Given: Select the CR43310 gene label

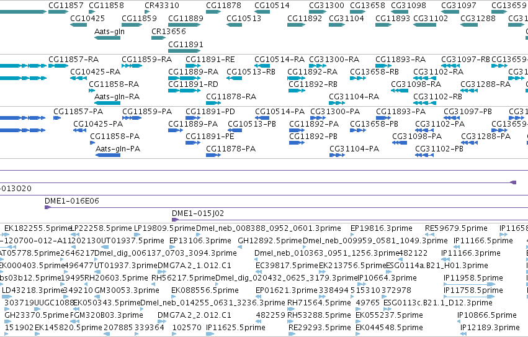Looking at the screenshot, I should click(162, 6).
